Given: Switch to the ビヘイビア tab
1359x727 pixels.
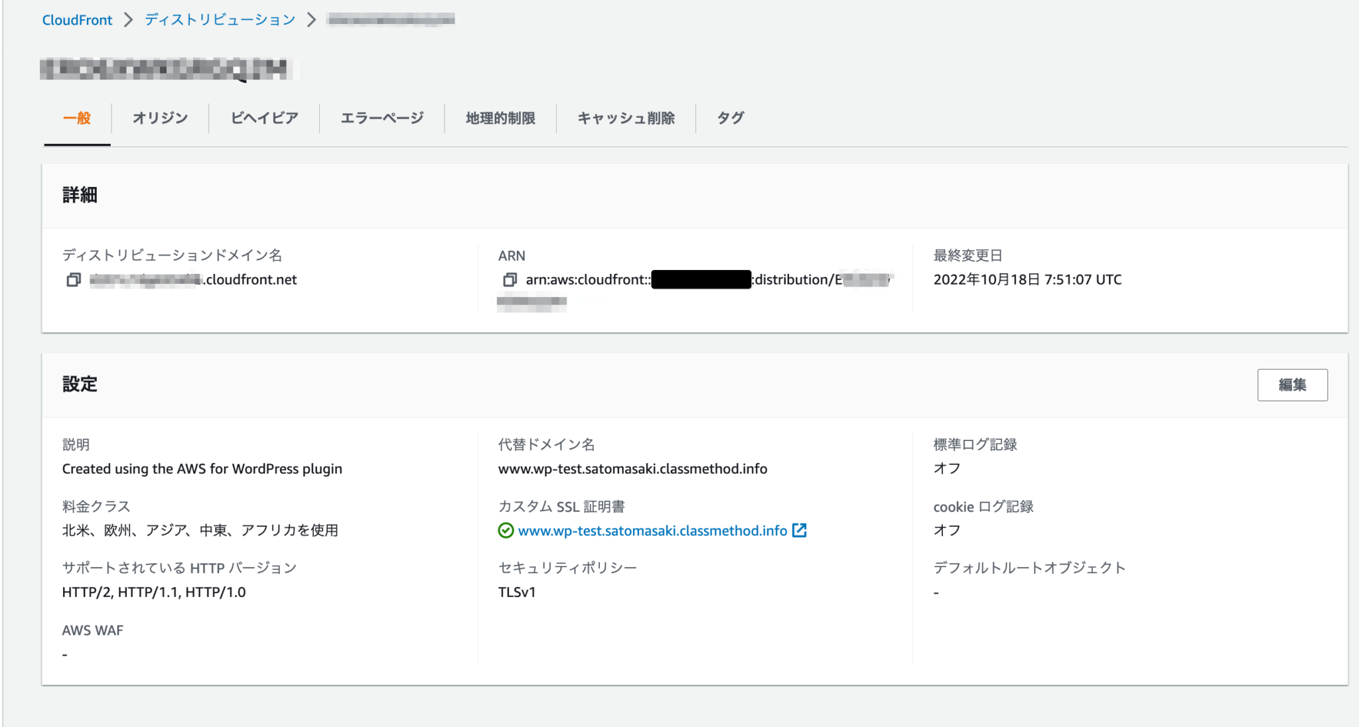Looking at the screenshot, I should pos(263,118).
